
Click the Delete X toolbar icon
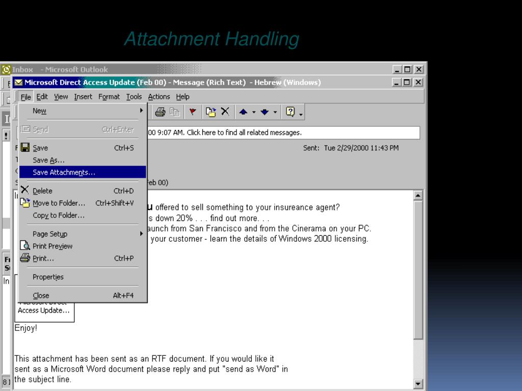pos(225,111)
